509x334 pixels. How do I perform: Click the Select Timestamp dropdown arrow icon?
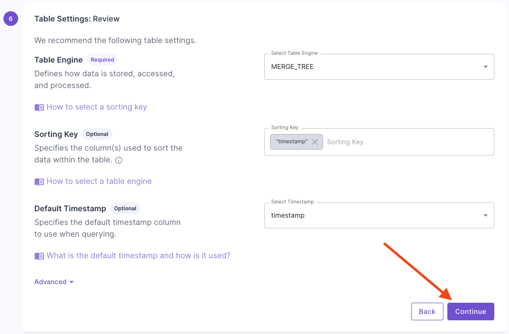tap(485, 215)
